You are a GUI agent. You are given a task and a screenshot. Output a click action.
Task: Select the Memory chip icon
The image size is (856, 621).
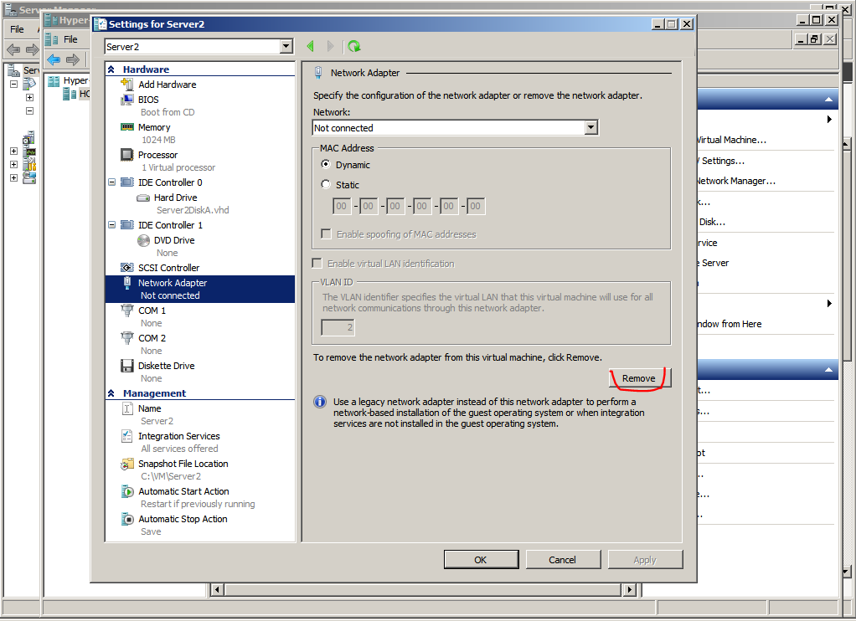pyautogui.click(x=127, y=126)
